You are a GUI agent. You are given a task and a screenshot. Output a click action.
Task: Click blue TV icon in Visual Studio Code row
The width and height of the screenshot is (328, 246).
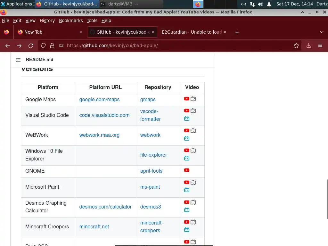pos(187,119)
